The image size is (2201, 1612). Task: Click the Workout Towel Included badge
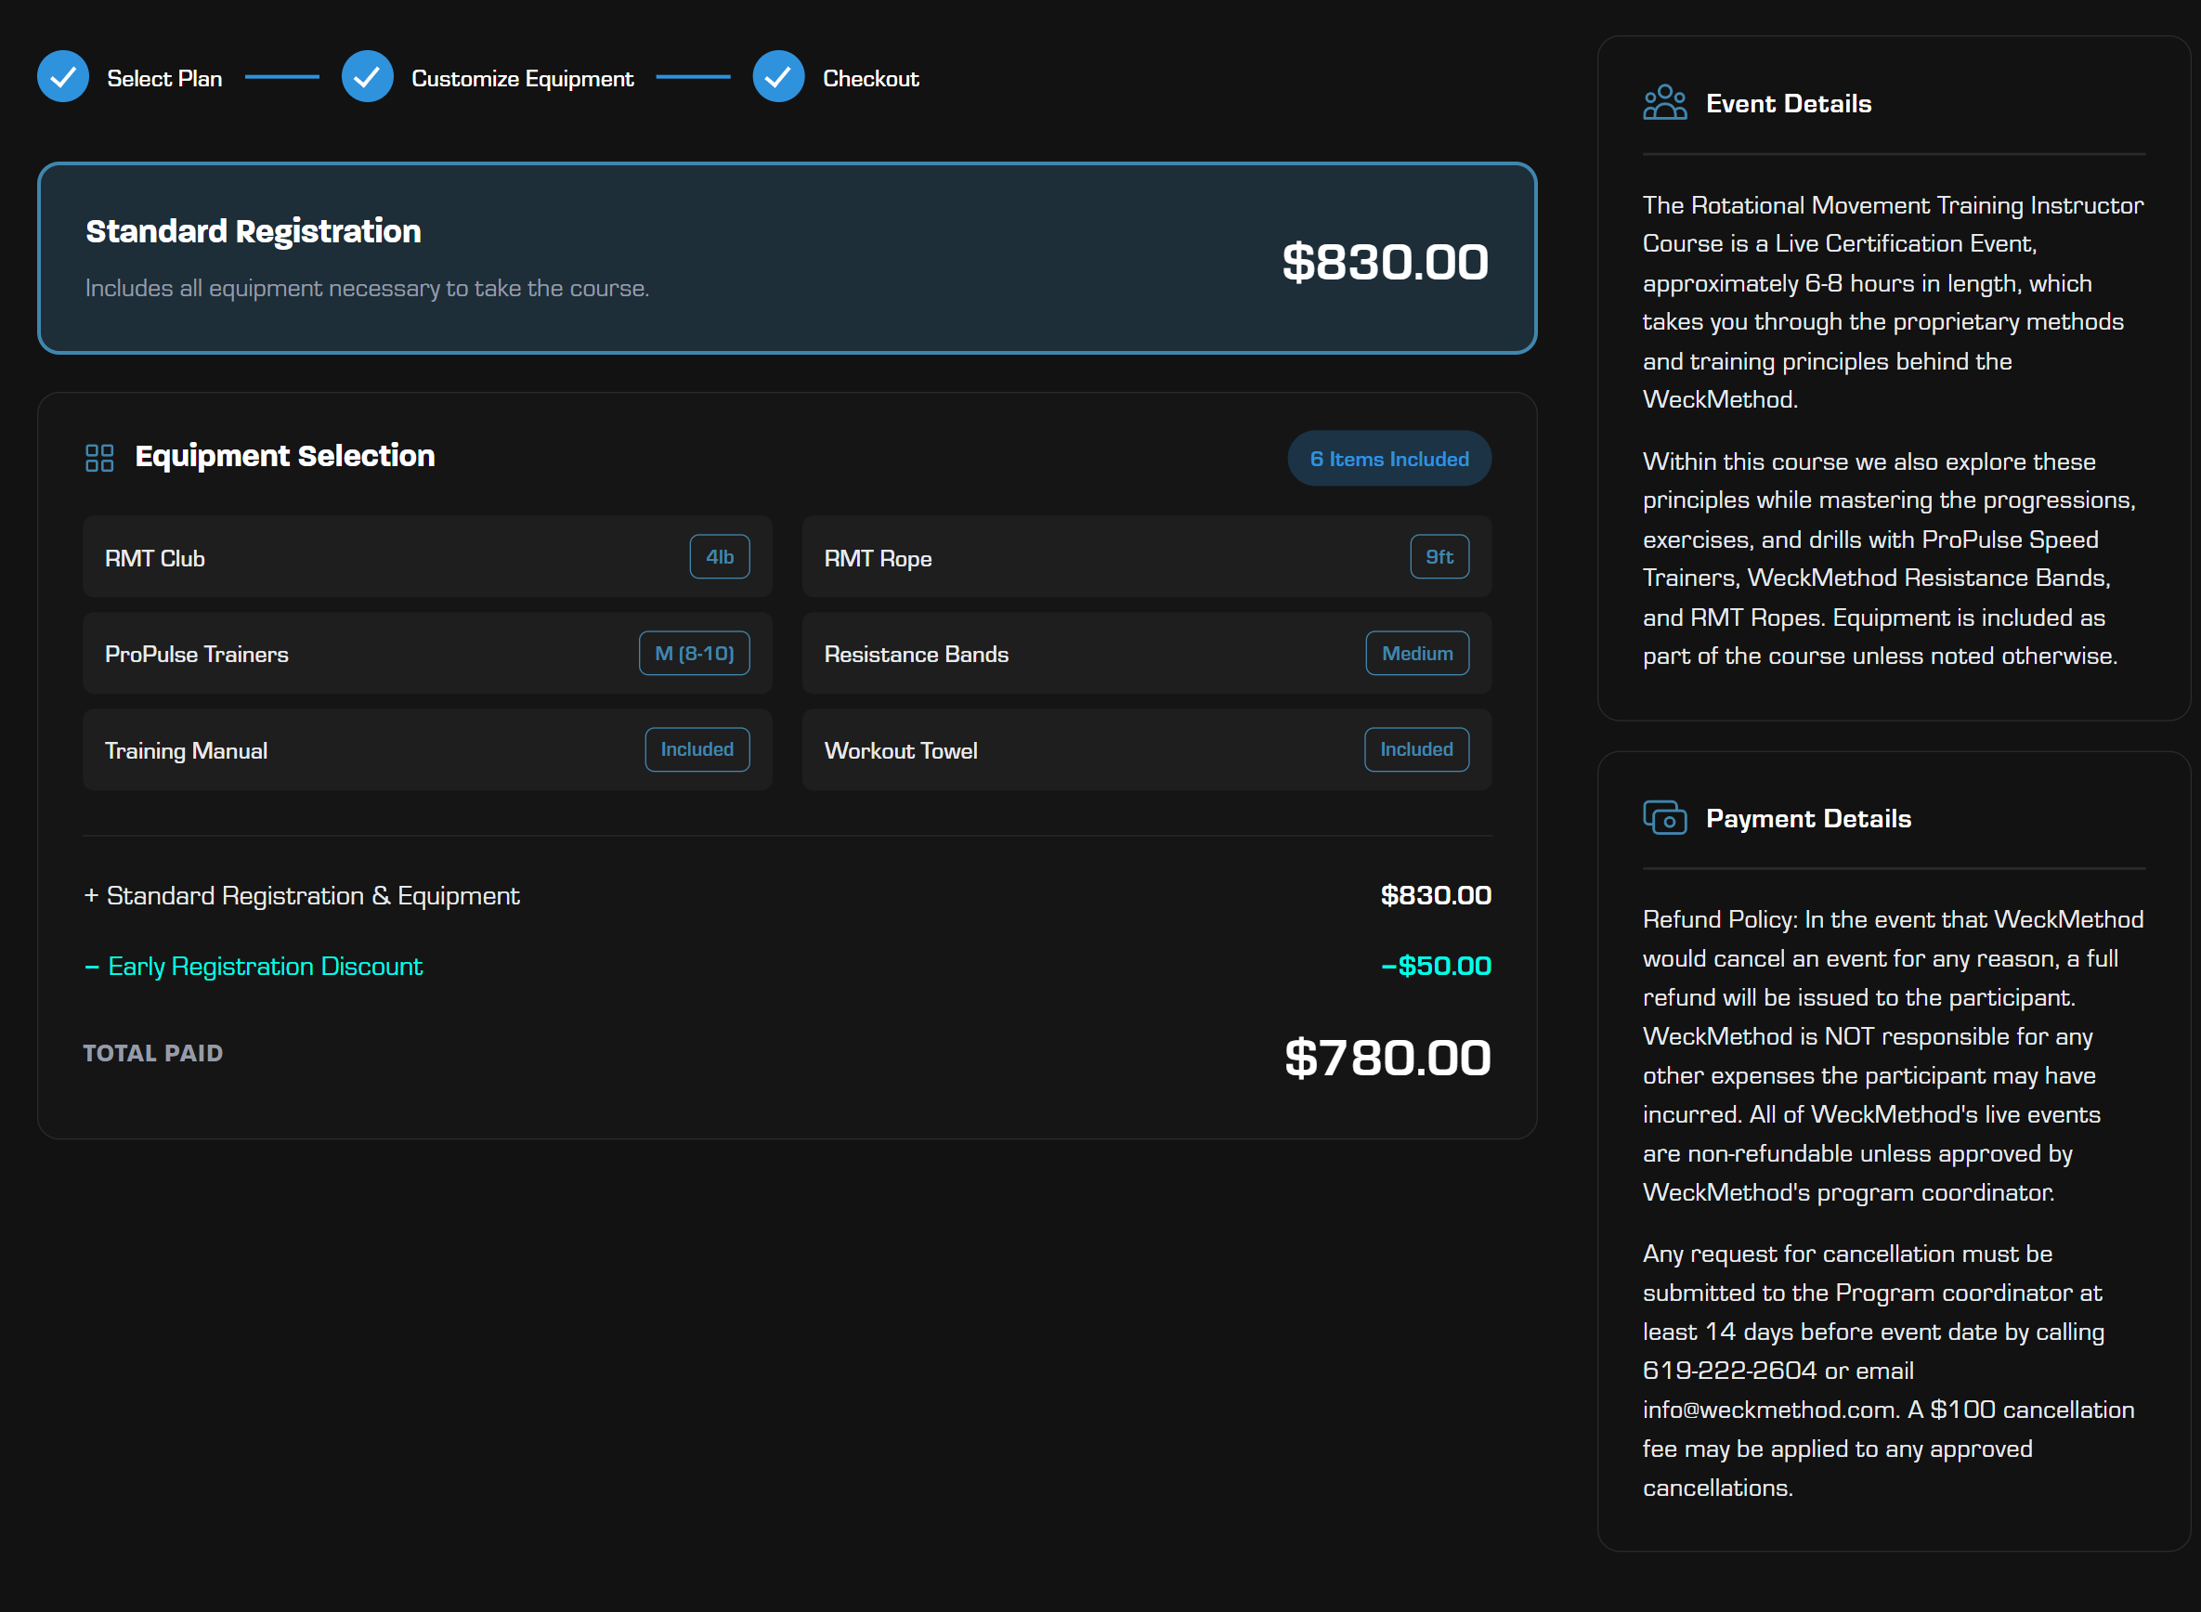[1415, 749]
